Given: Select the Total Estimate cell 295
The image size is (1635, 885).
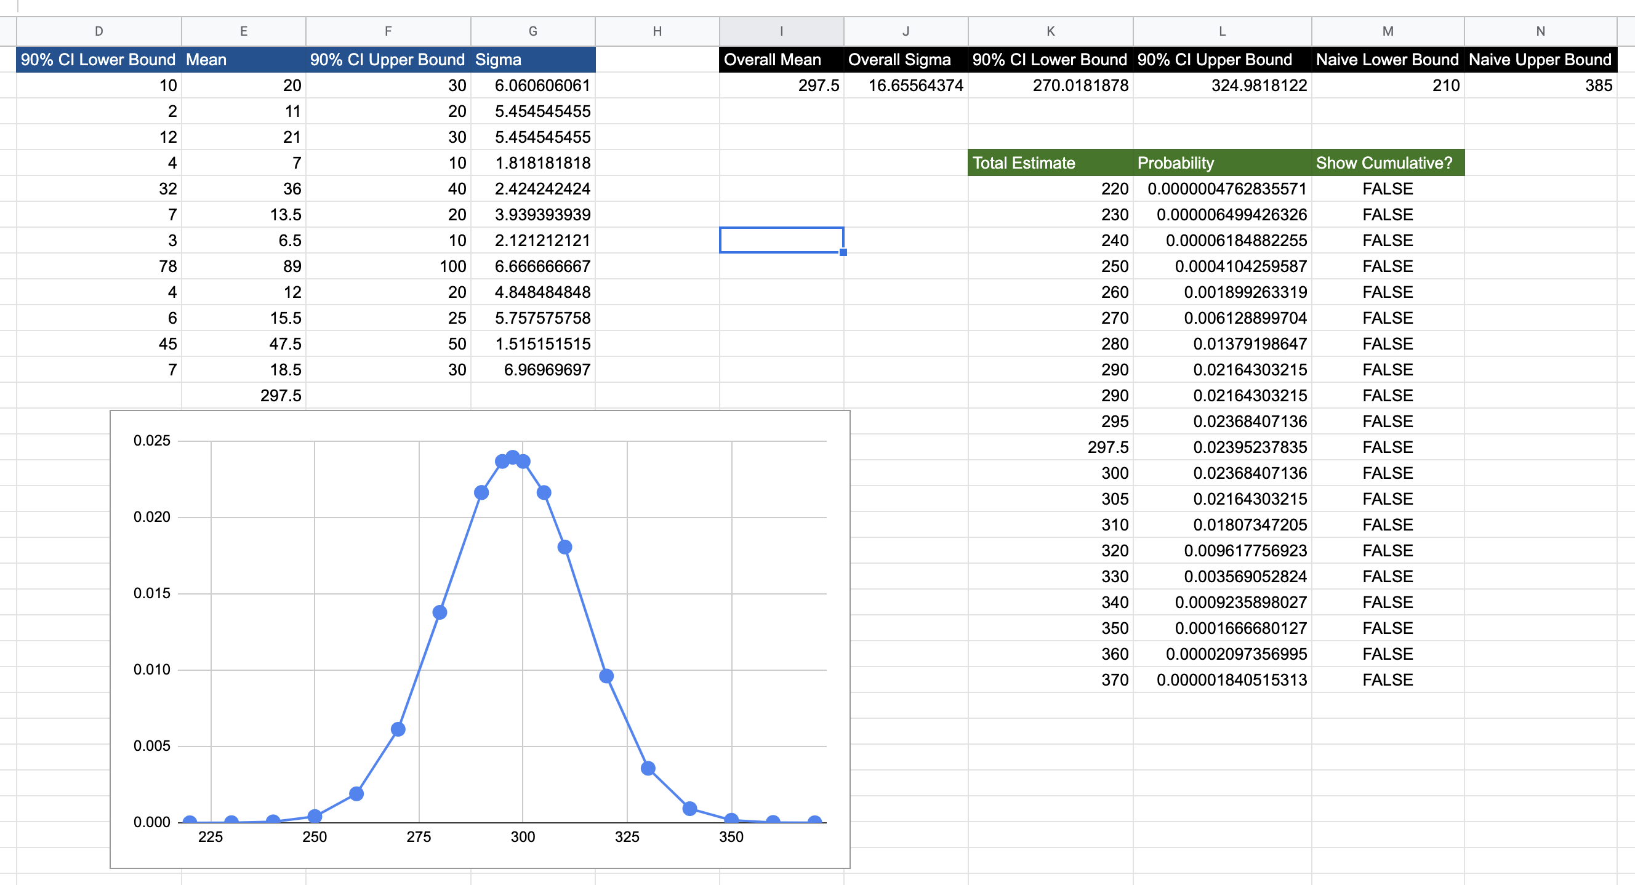Looking at the screenshot, I should tap(1051, 421).
